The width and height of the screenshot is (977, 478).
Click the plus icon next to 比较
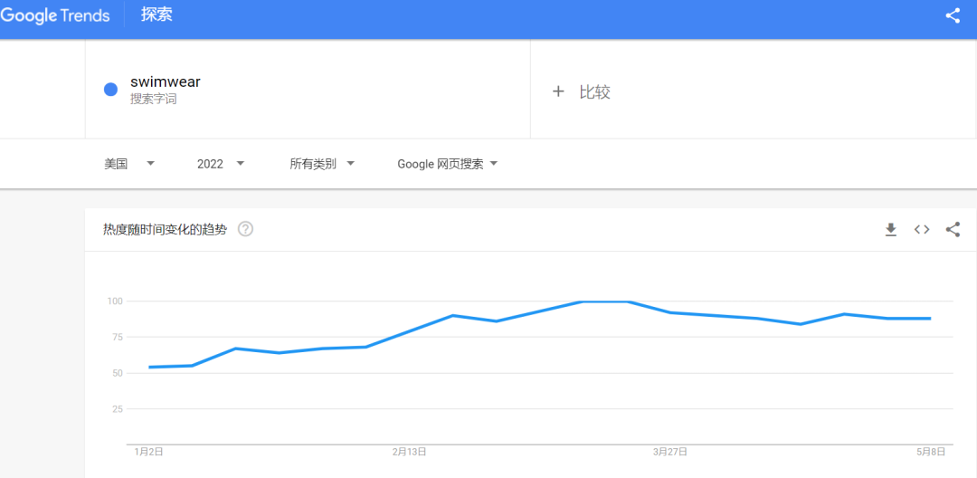558,91
